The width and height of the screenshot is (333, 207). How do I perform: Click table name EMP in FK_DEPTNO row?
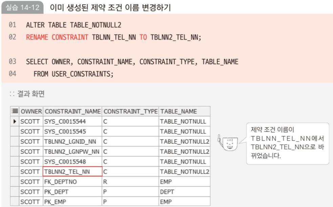click(184, 182)
